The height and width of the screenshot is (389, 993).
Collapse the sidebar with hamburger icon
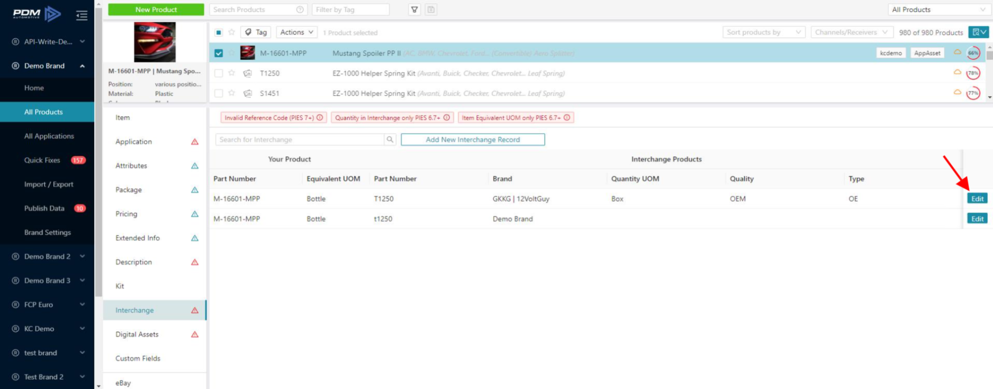(x=82, y=16)
